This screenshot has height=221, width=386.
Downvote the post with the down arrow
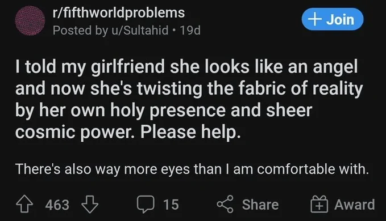(x=90, y=204)
